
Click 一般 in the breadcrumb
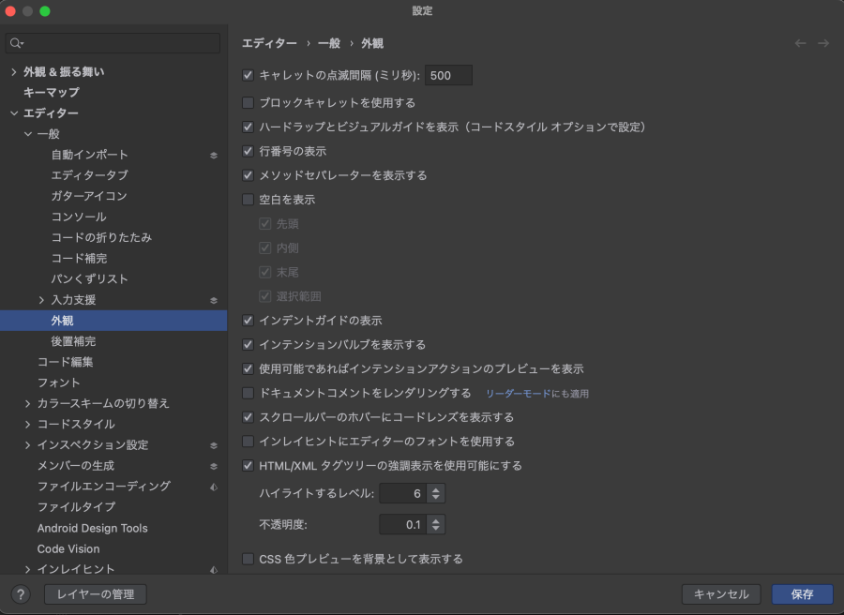click(x=329, y=43)
